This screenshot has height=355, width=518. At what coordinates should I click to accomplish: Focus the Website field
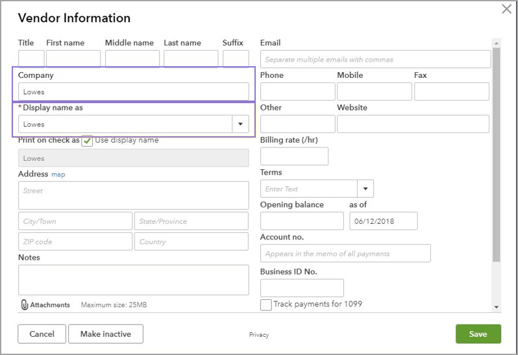click(x=413, y=124)
